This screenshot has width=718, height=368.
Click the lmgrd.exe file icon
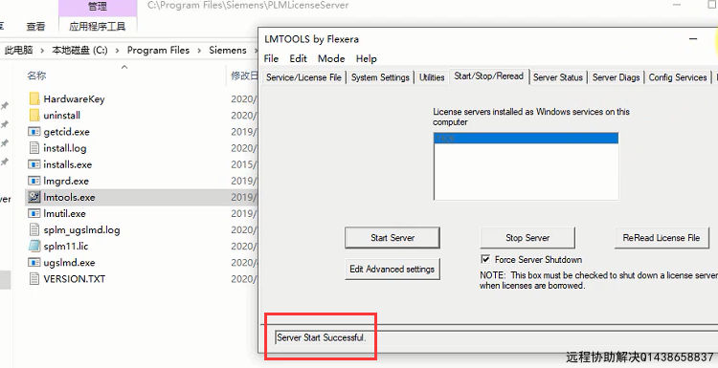click(x=34, y=181)
